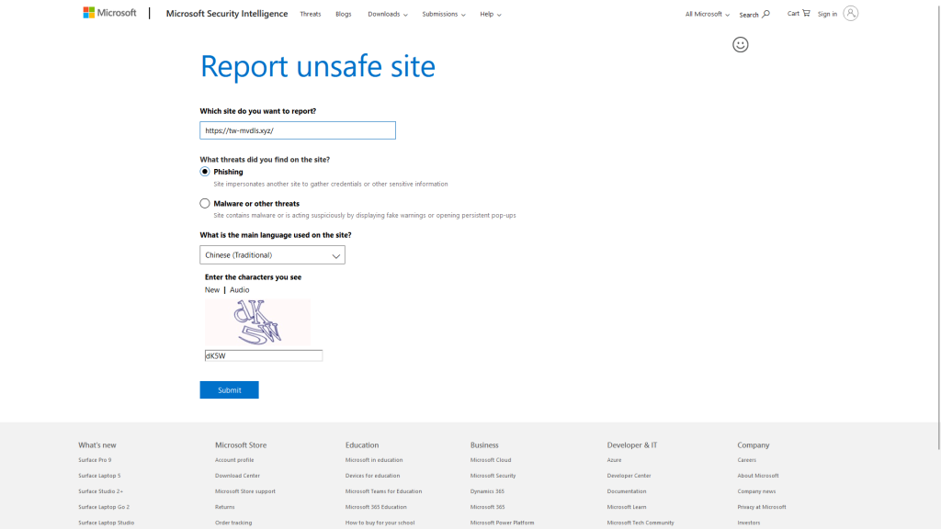Select Malware or other threats option
Viewport: 941px width, 529px height.
[205, 203]
